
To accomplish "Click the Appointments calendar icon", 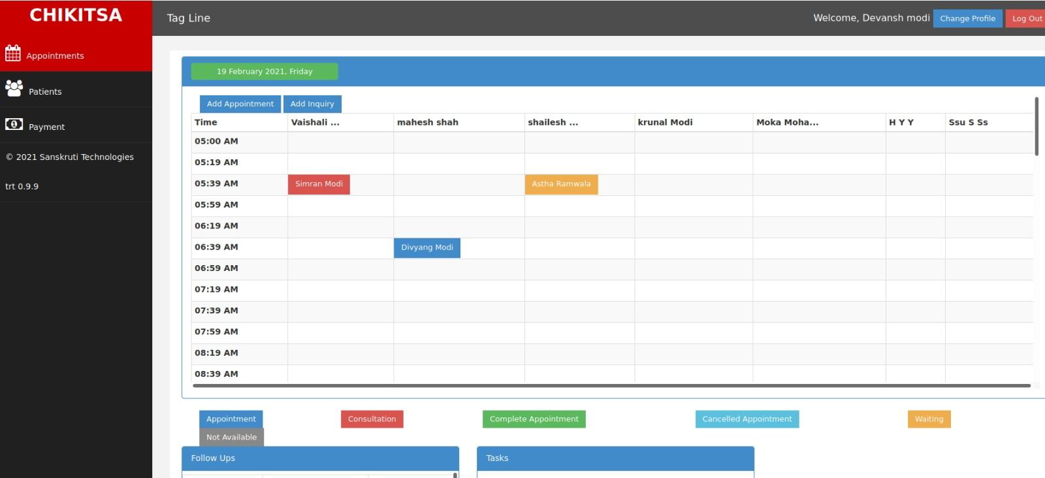I will click(x=13, y=53).
